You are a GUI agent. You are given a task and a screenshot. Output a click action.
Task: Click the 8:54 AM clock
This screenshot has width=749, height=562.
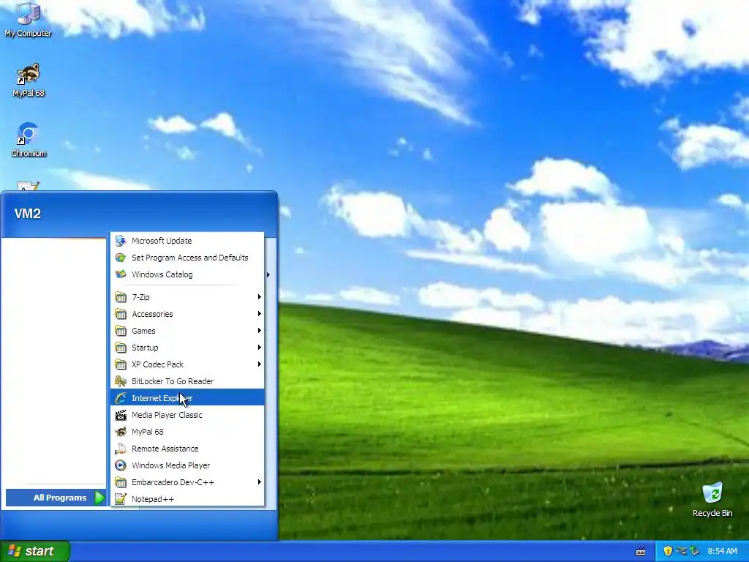pos(722,551)
